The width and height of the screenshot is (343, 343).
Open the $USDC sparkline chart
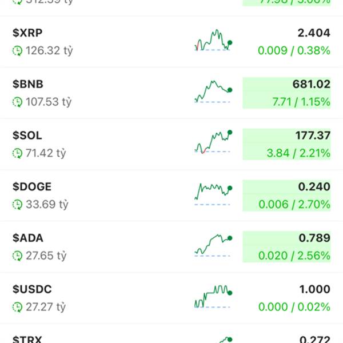(213, 297)
